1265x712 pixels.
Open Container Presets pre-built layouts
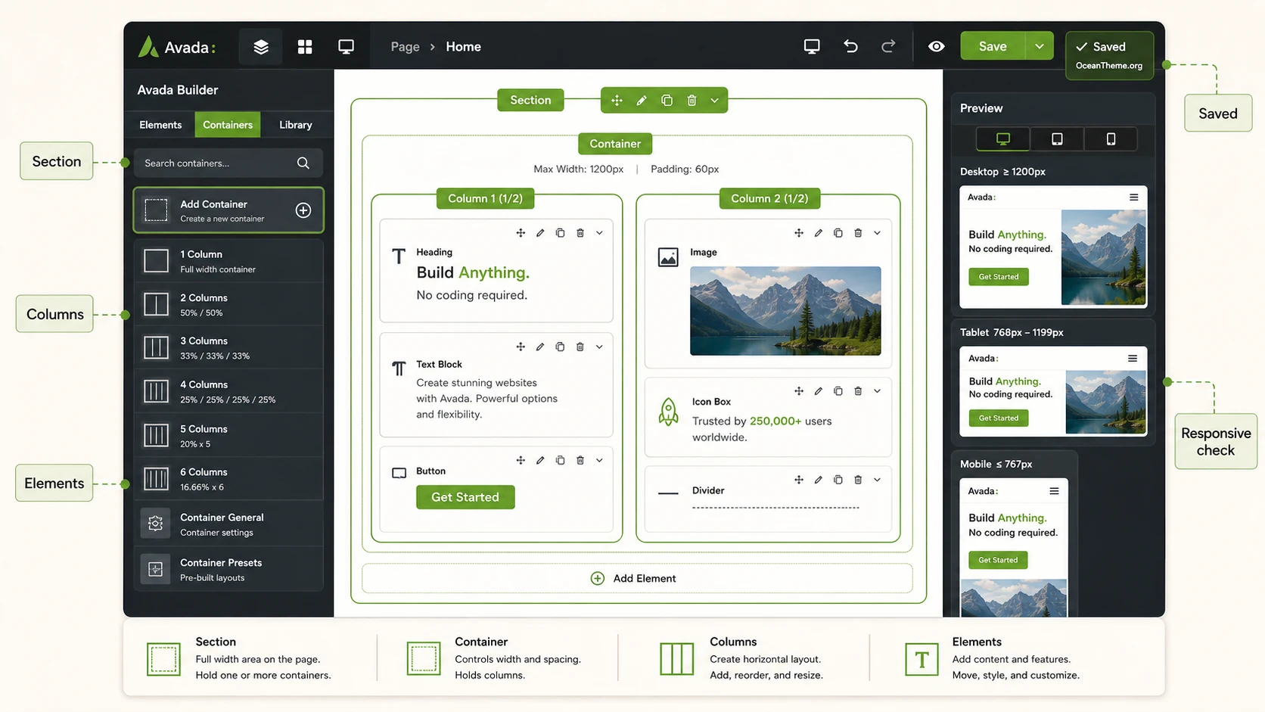pos(228,569)
